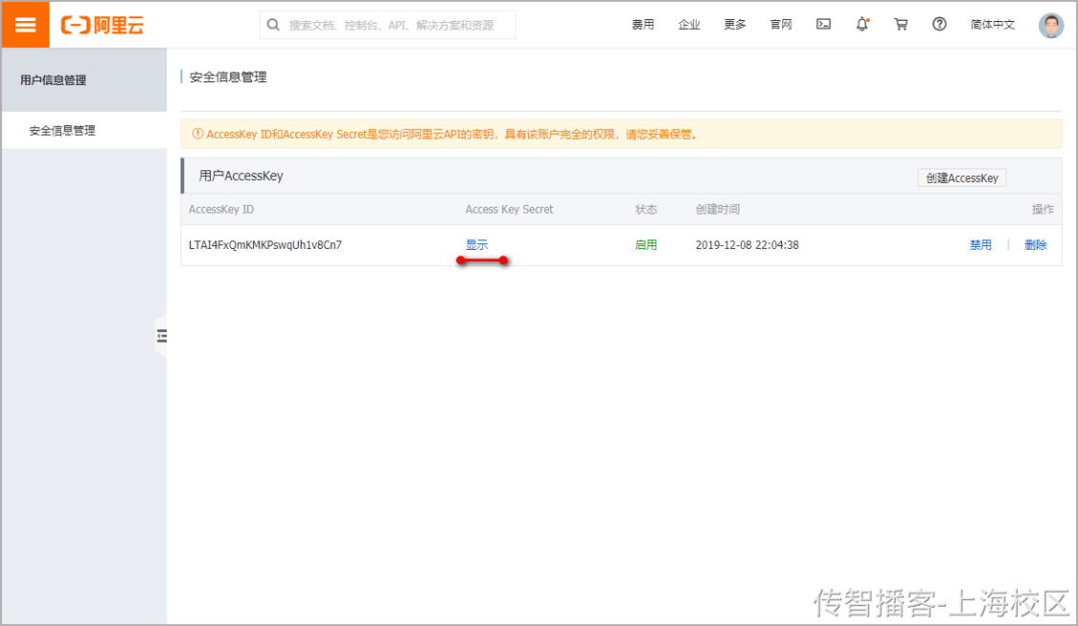Open the help question mark icon
The height and width of the screenshot is (626, 1078).
[939, 24]
